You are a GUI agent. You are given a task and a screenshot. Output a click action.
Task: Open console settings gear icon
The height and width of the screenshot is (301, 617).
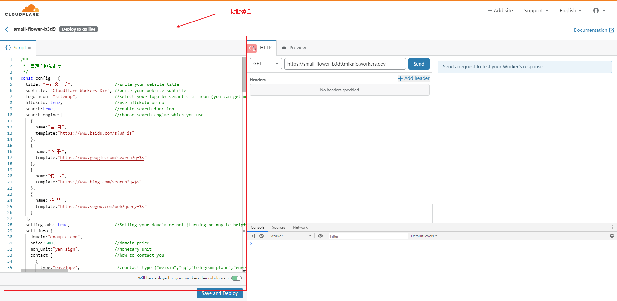click(612, 236)
